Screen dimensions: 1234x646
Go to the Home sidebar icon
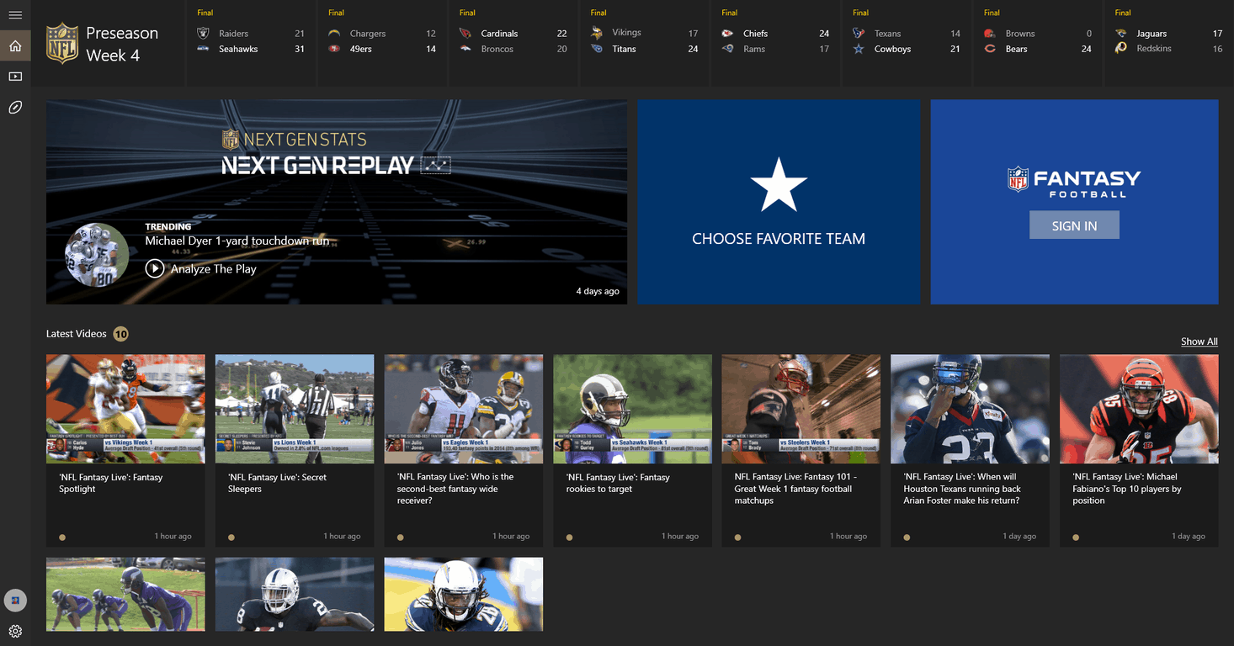15,45
